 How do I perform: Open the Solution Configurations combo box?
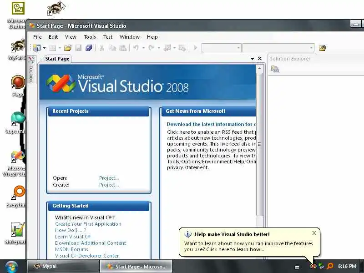click(x=221, y=48)
